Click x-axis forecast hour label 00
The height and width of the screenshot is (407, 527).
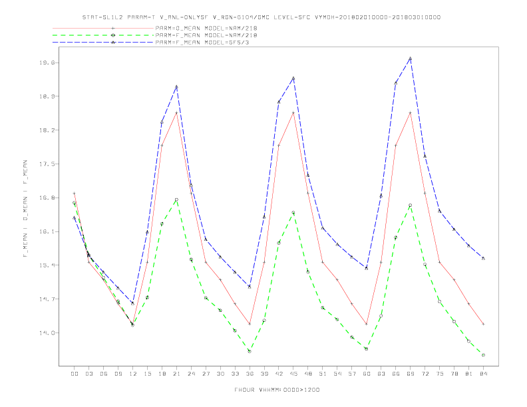(x=75, y=374)
